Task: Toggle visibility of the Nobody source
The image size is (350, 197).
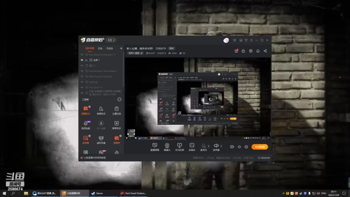Action: pos(82,82)
